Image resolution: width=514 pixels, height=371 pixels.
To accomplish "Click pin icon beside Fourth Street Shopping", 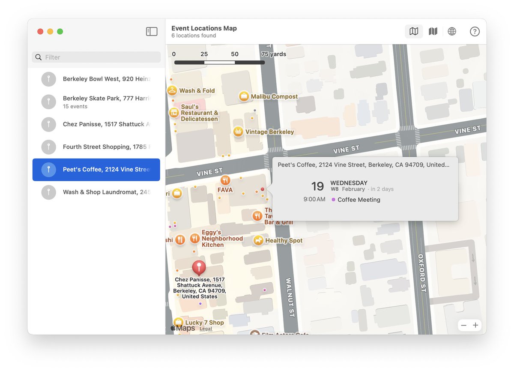I will click(x=49, y=147).
